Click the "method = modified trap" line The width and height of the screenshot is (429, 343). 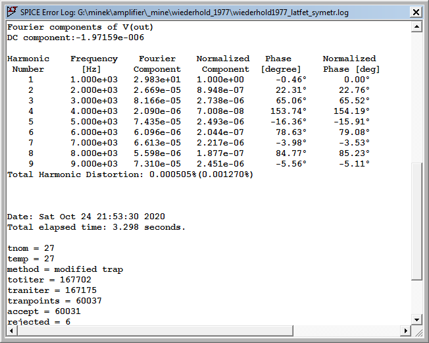pos(65,269)
